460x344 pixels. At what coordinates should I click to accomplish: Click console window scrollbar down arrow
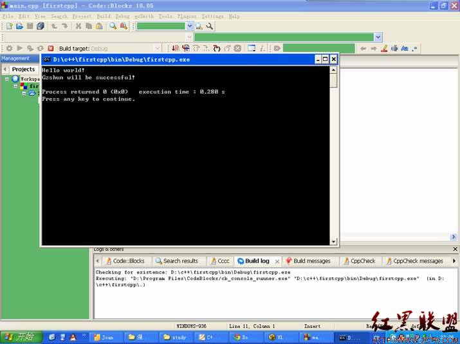pos(333,241)
